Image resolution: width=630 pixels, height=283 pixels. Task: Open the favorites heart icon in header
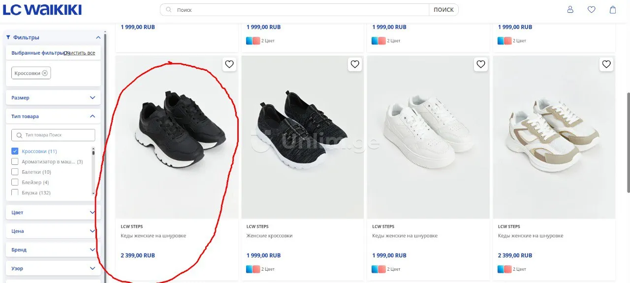tap(592, 9)
